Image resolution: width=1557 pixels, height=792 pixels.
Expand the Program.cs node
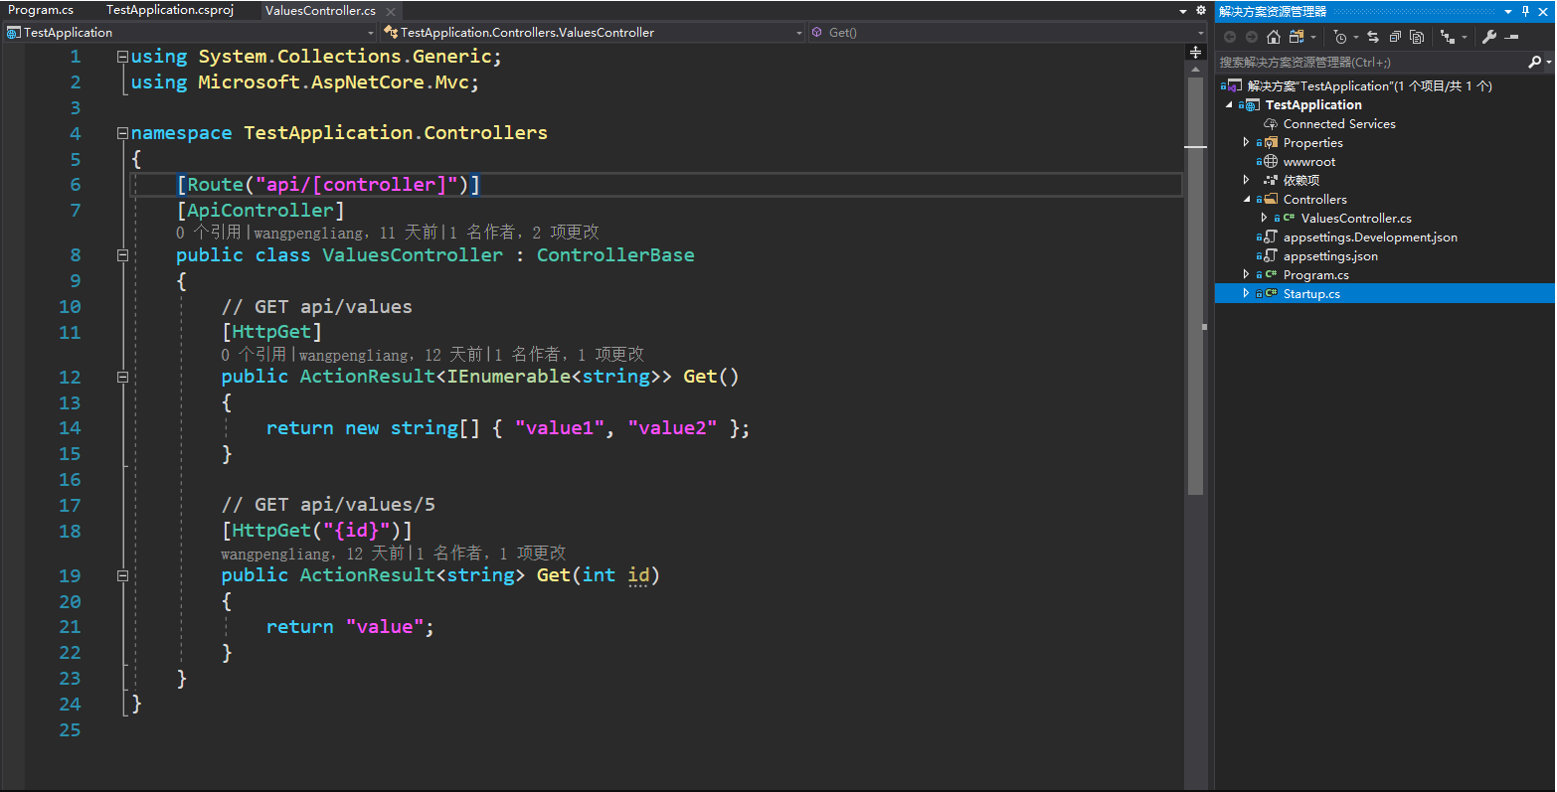(x=1247, y=274)
